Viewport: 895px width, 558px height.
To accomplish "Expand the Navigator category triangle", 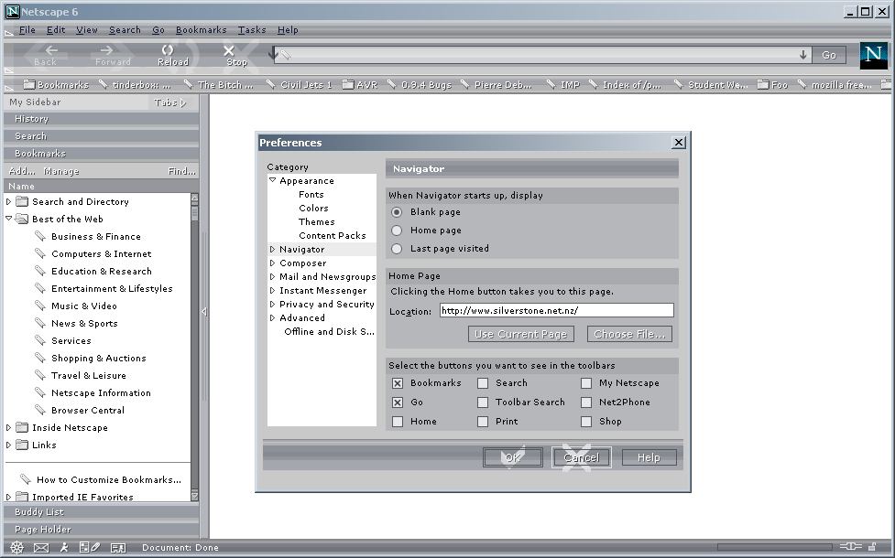I will [273, 249].
